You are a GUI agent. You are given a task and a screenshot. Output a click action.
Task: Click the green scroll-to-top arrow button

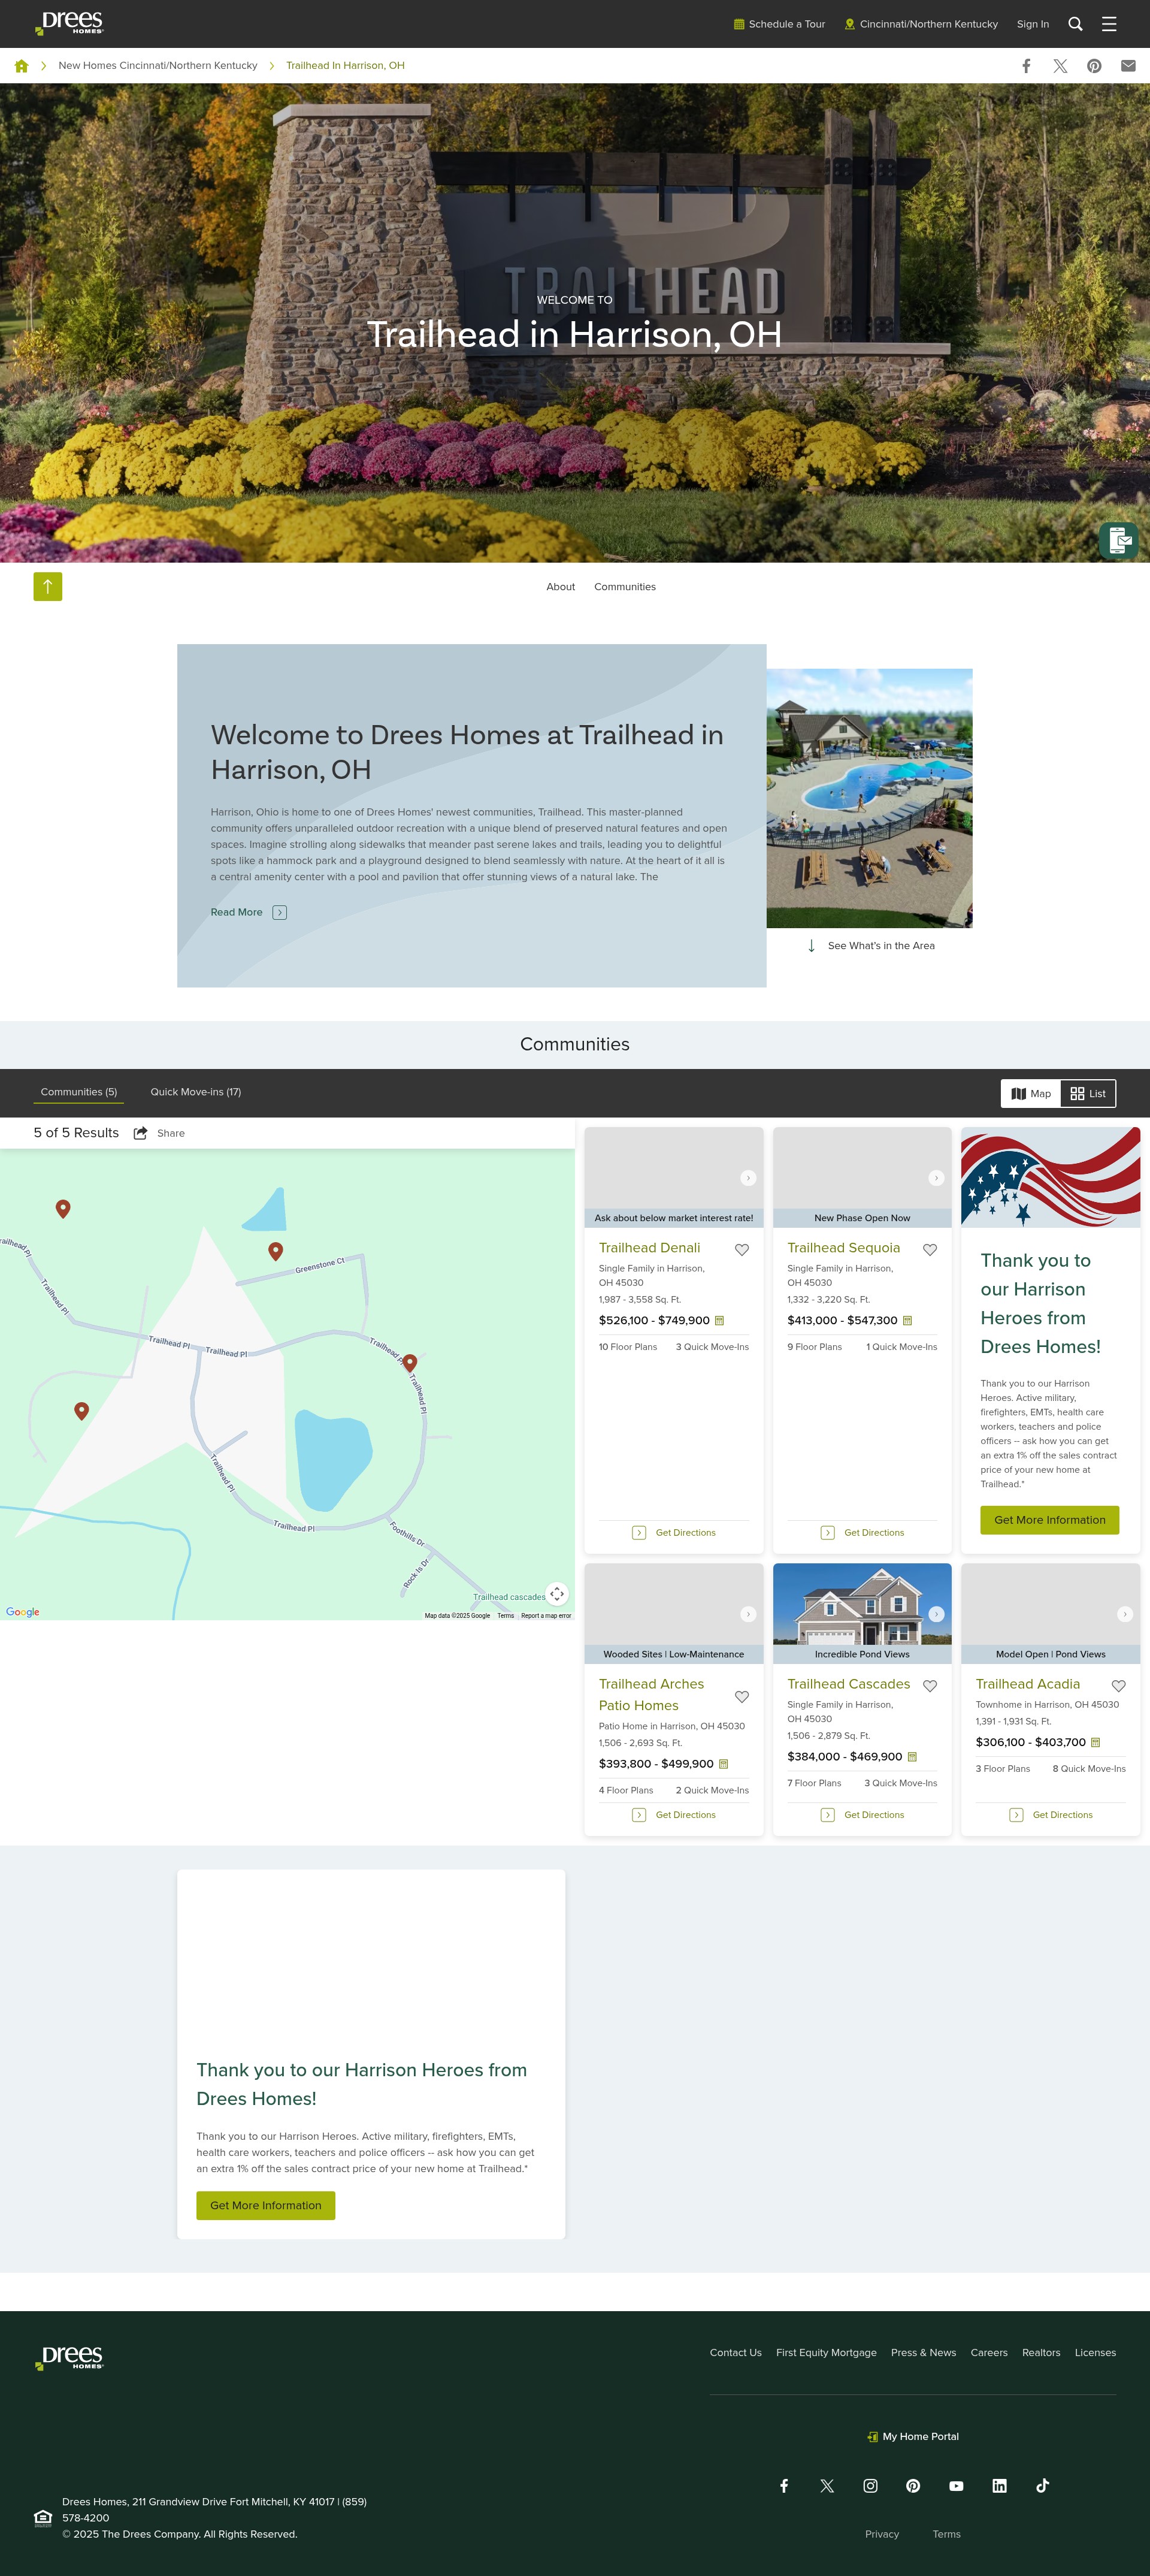[x=48, y=587]
